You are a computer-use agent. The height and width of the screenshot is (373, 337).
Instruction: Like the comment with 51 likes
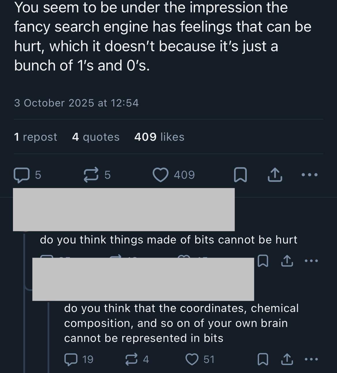(x=192, y=359)
